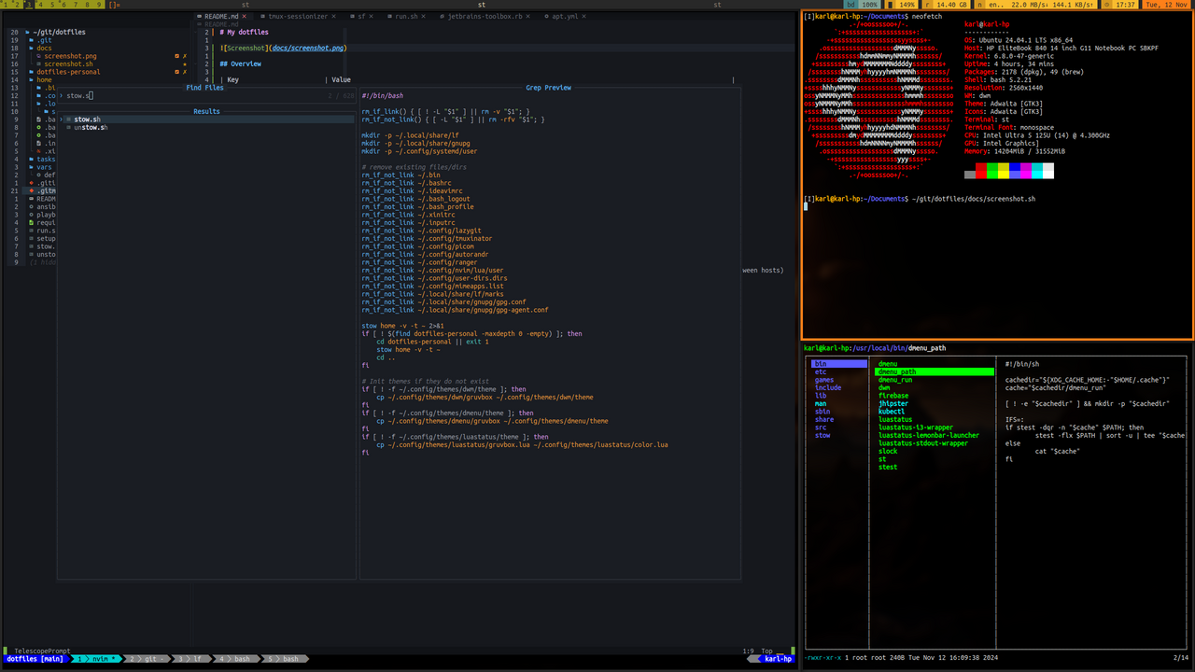The width and height of the screenshot is (1195, 672).
Task: Select tmux window 3 lf
Action: click(192, 659)
